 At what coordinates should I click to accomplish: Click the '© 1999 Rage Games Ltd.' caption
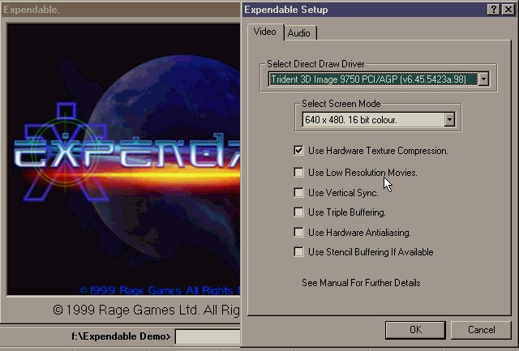146,310
